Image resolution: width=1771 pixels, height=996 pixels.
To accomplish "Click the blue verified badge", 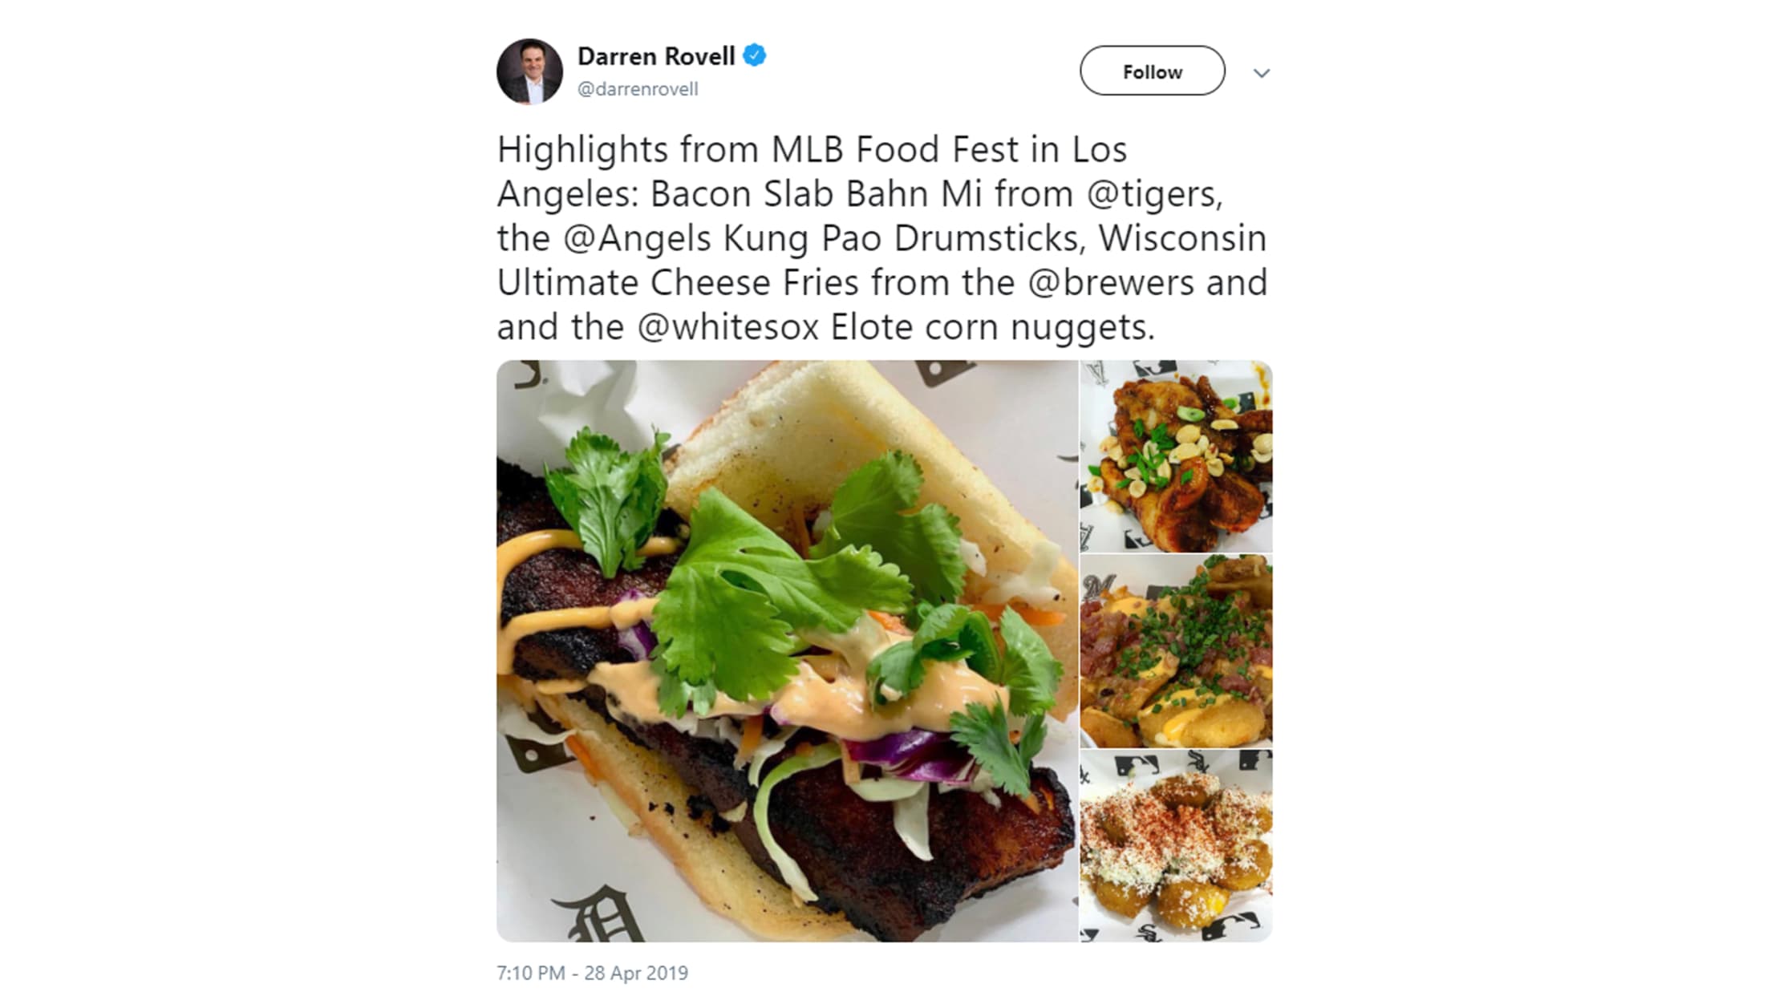I will tap(755, 55).
